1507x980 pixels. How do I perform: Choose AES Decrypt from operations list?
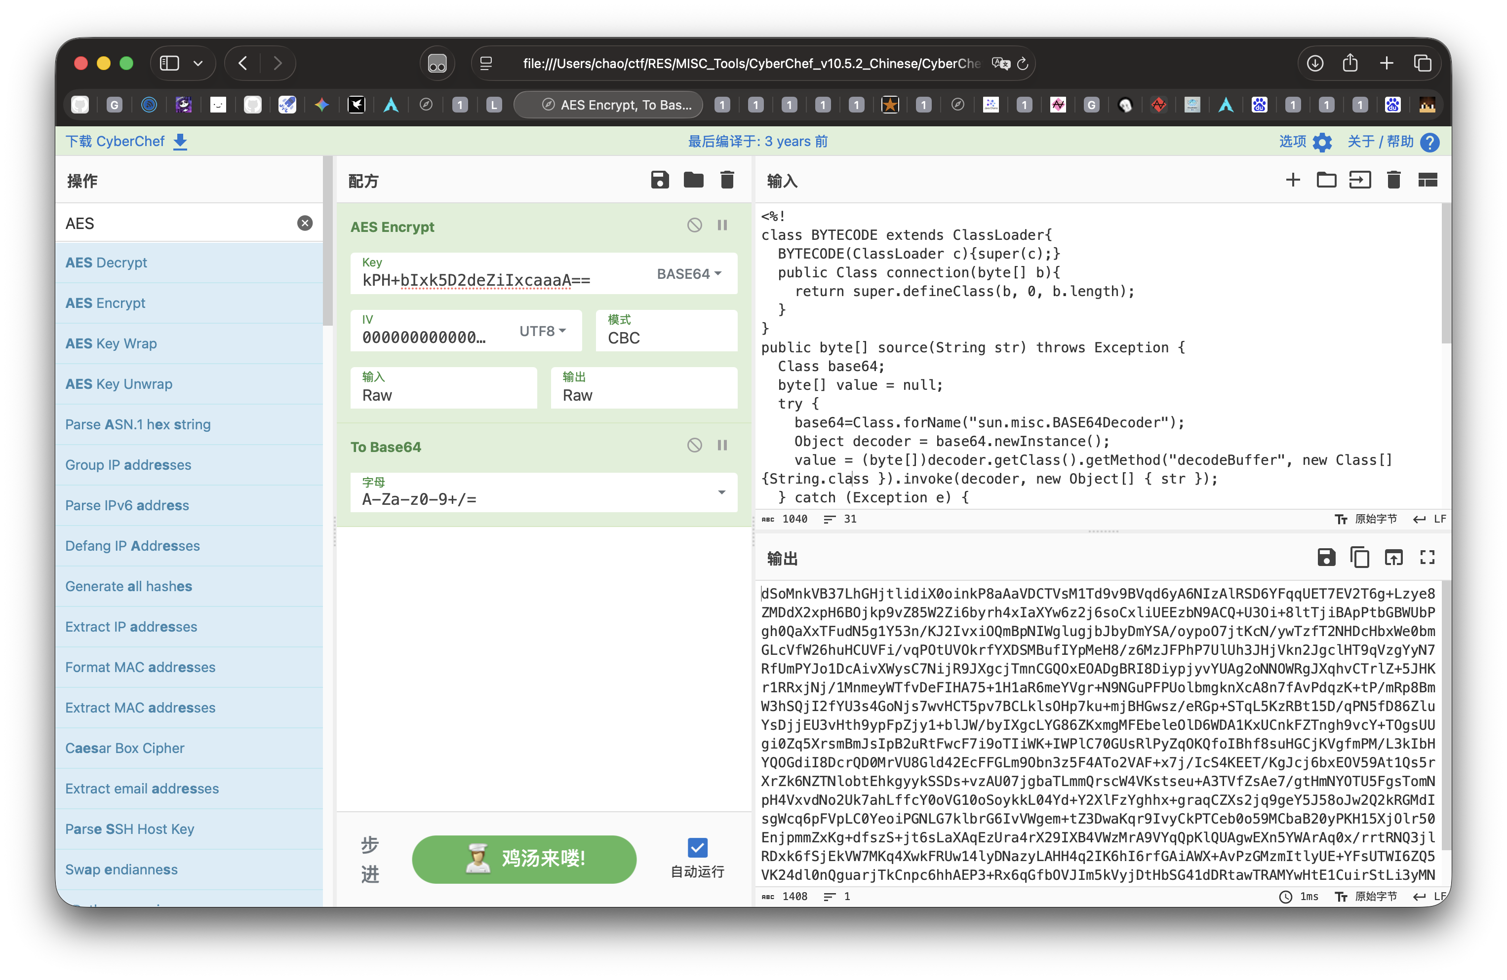point(106,263)
